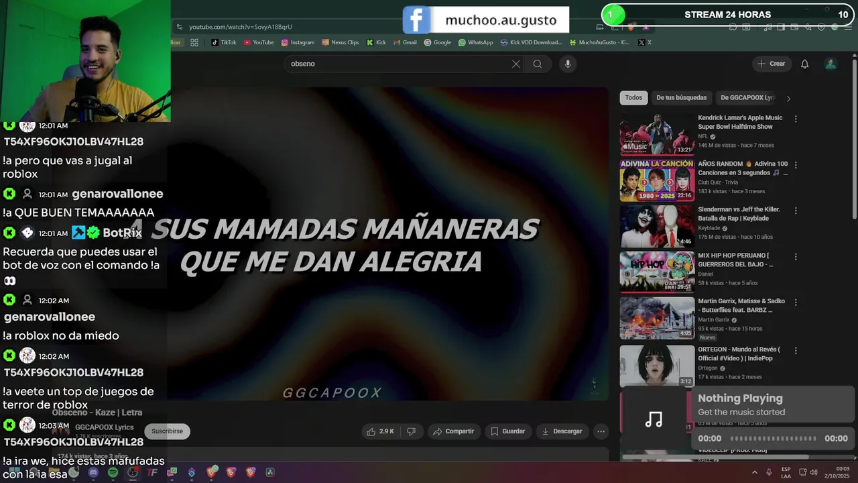Open the Kick bookmark
The image size is (858, 483).
[377, 42]
